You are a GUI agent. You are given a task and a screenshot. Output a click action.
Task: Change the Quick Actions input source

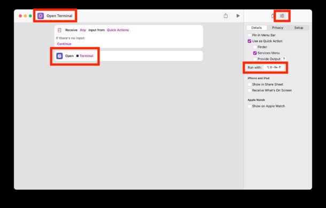tap(118, 30)
